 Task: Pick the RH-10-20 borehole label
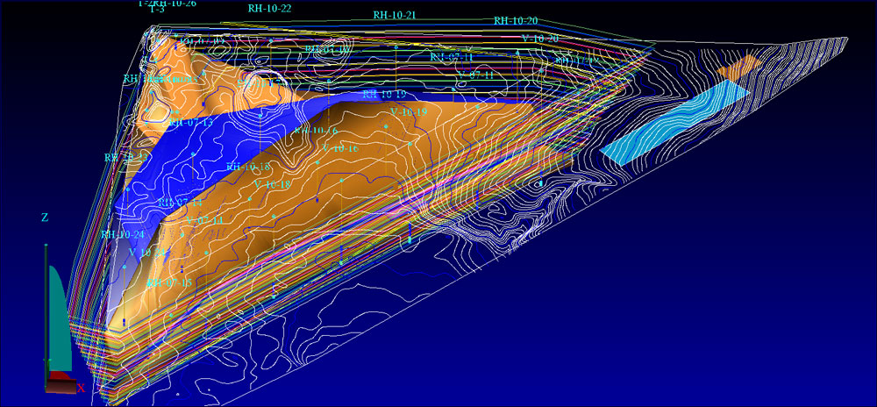tap(515, 21)
